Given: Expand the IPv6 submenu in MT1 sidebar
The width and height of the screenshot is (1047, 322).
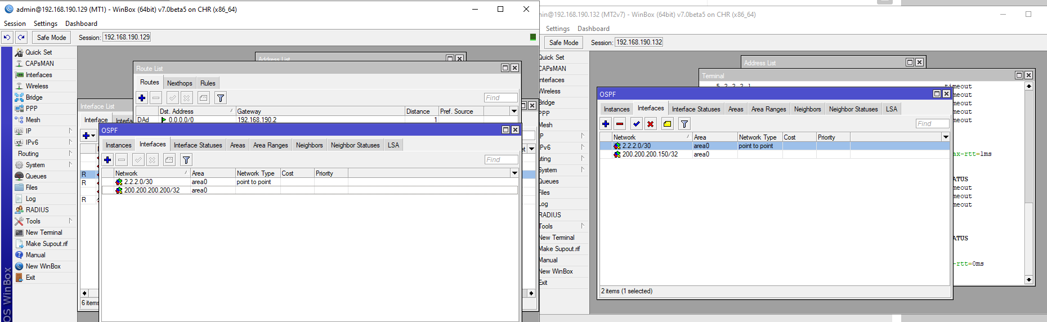Looking at the screenshot, I should [44, 142].
